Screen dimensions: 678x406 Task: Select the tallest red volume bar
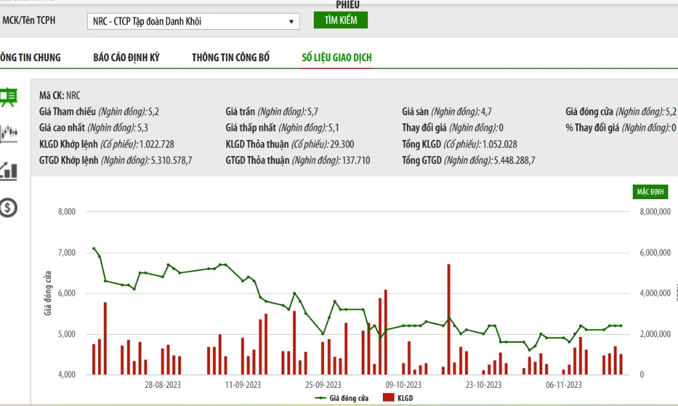[449, 319]
